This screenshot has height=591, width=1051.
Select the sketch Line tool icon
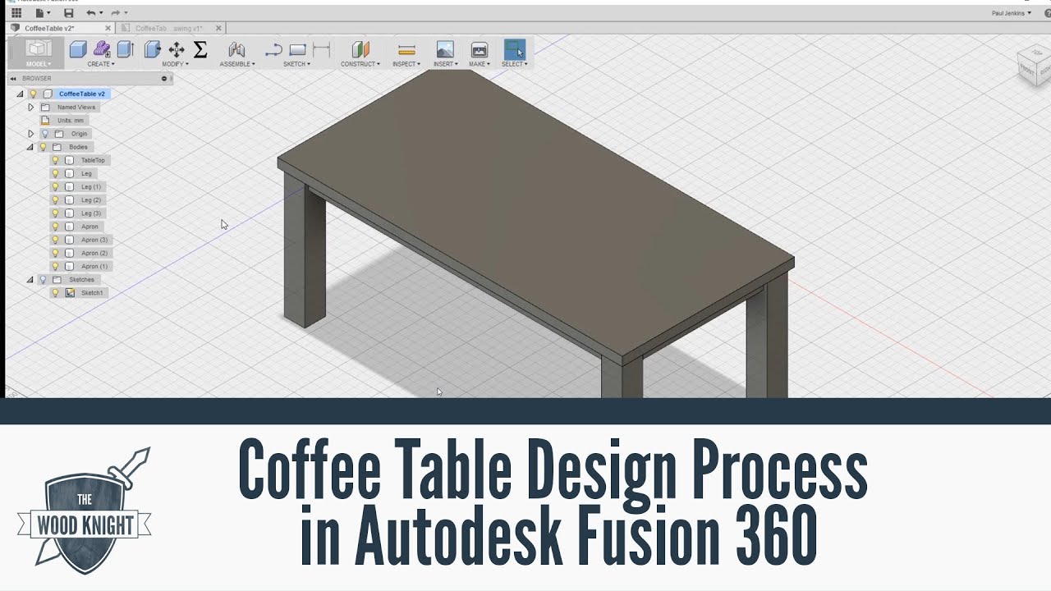pyautogui.click(x=273, y=49)
